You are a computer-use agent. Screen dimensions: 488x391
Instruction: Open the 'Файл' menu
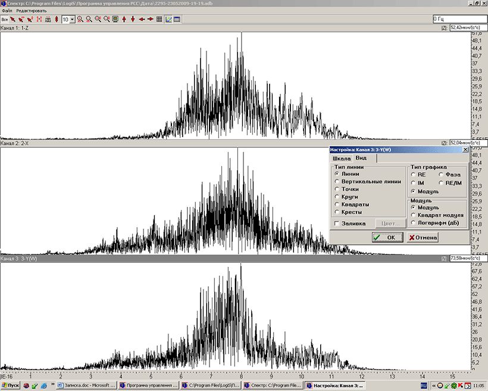[7, 10]
